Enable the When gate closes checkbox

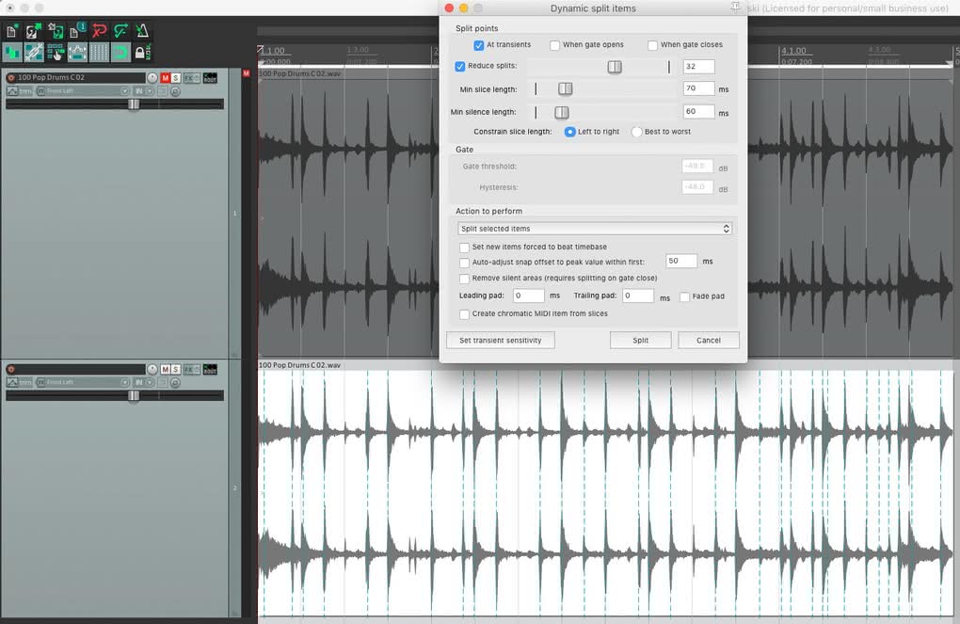[652, 45]
